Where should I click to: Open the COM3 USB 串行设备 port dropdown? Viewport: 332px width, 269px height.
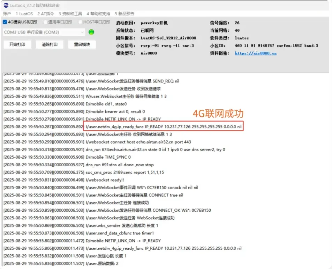[x=44, y=32]
